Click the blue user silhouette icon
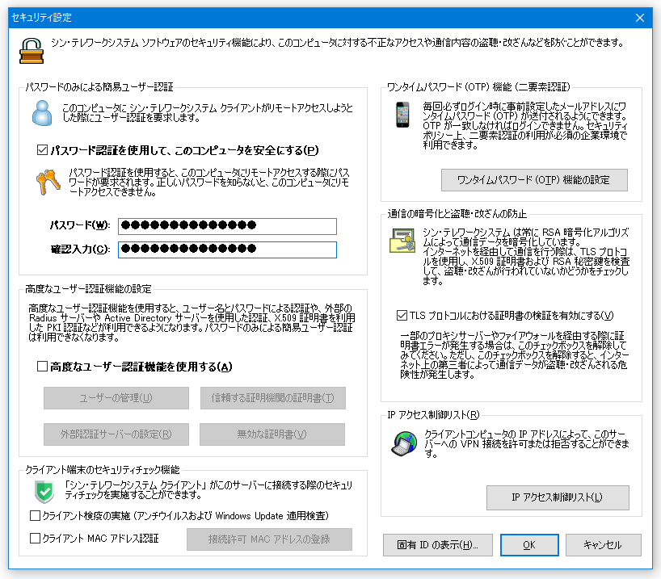661x579 pixels. pos(42,113)
